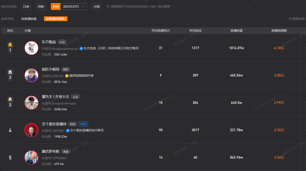Click the question mark icon for 数据说明
This screenshot has height=171, width=306.
point(290,19)
